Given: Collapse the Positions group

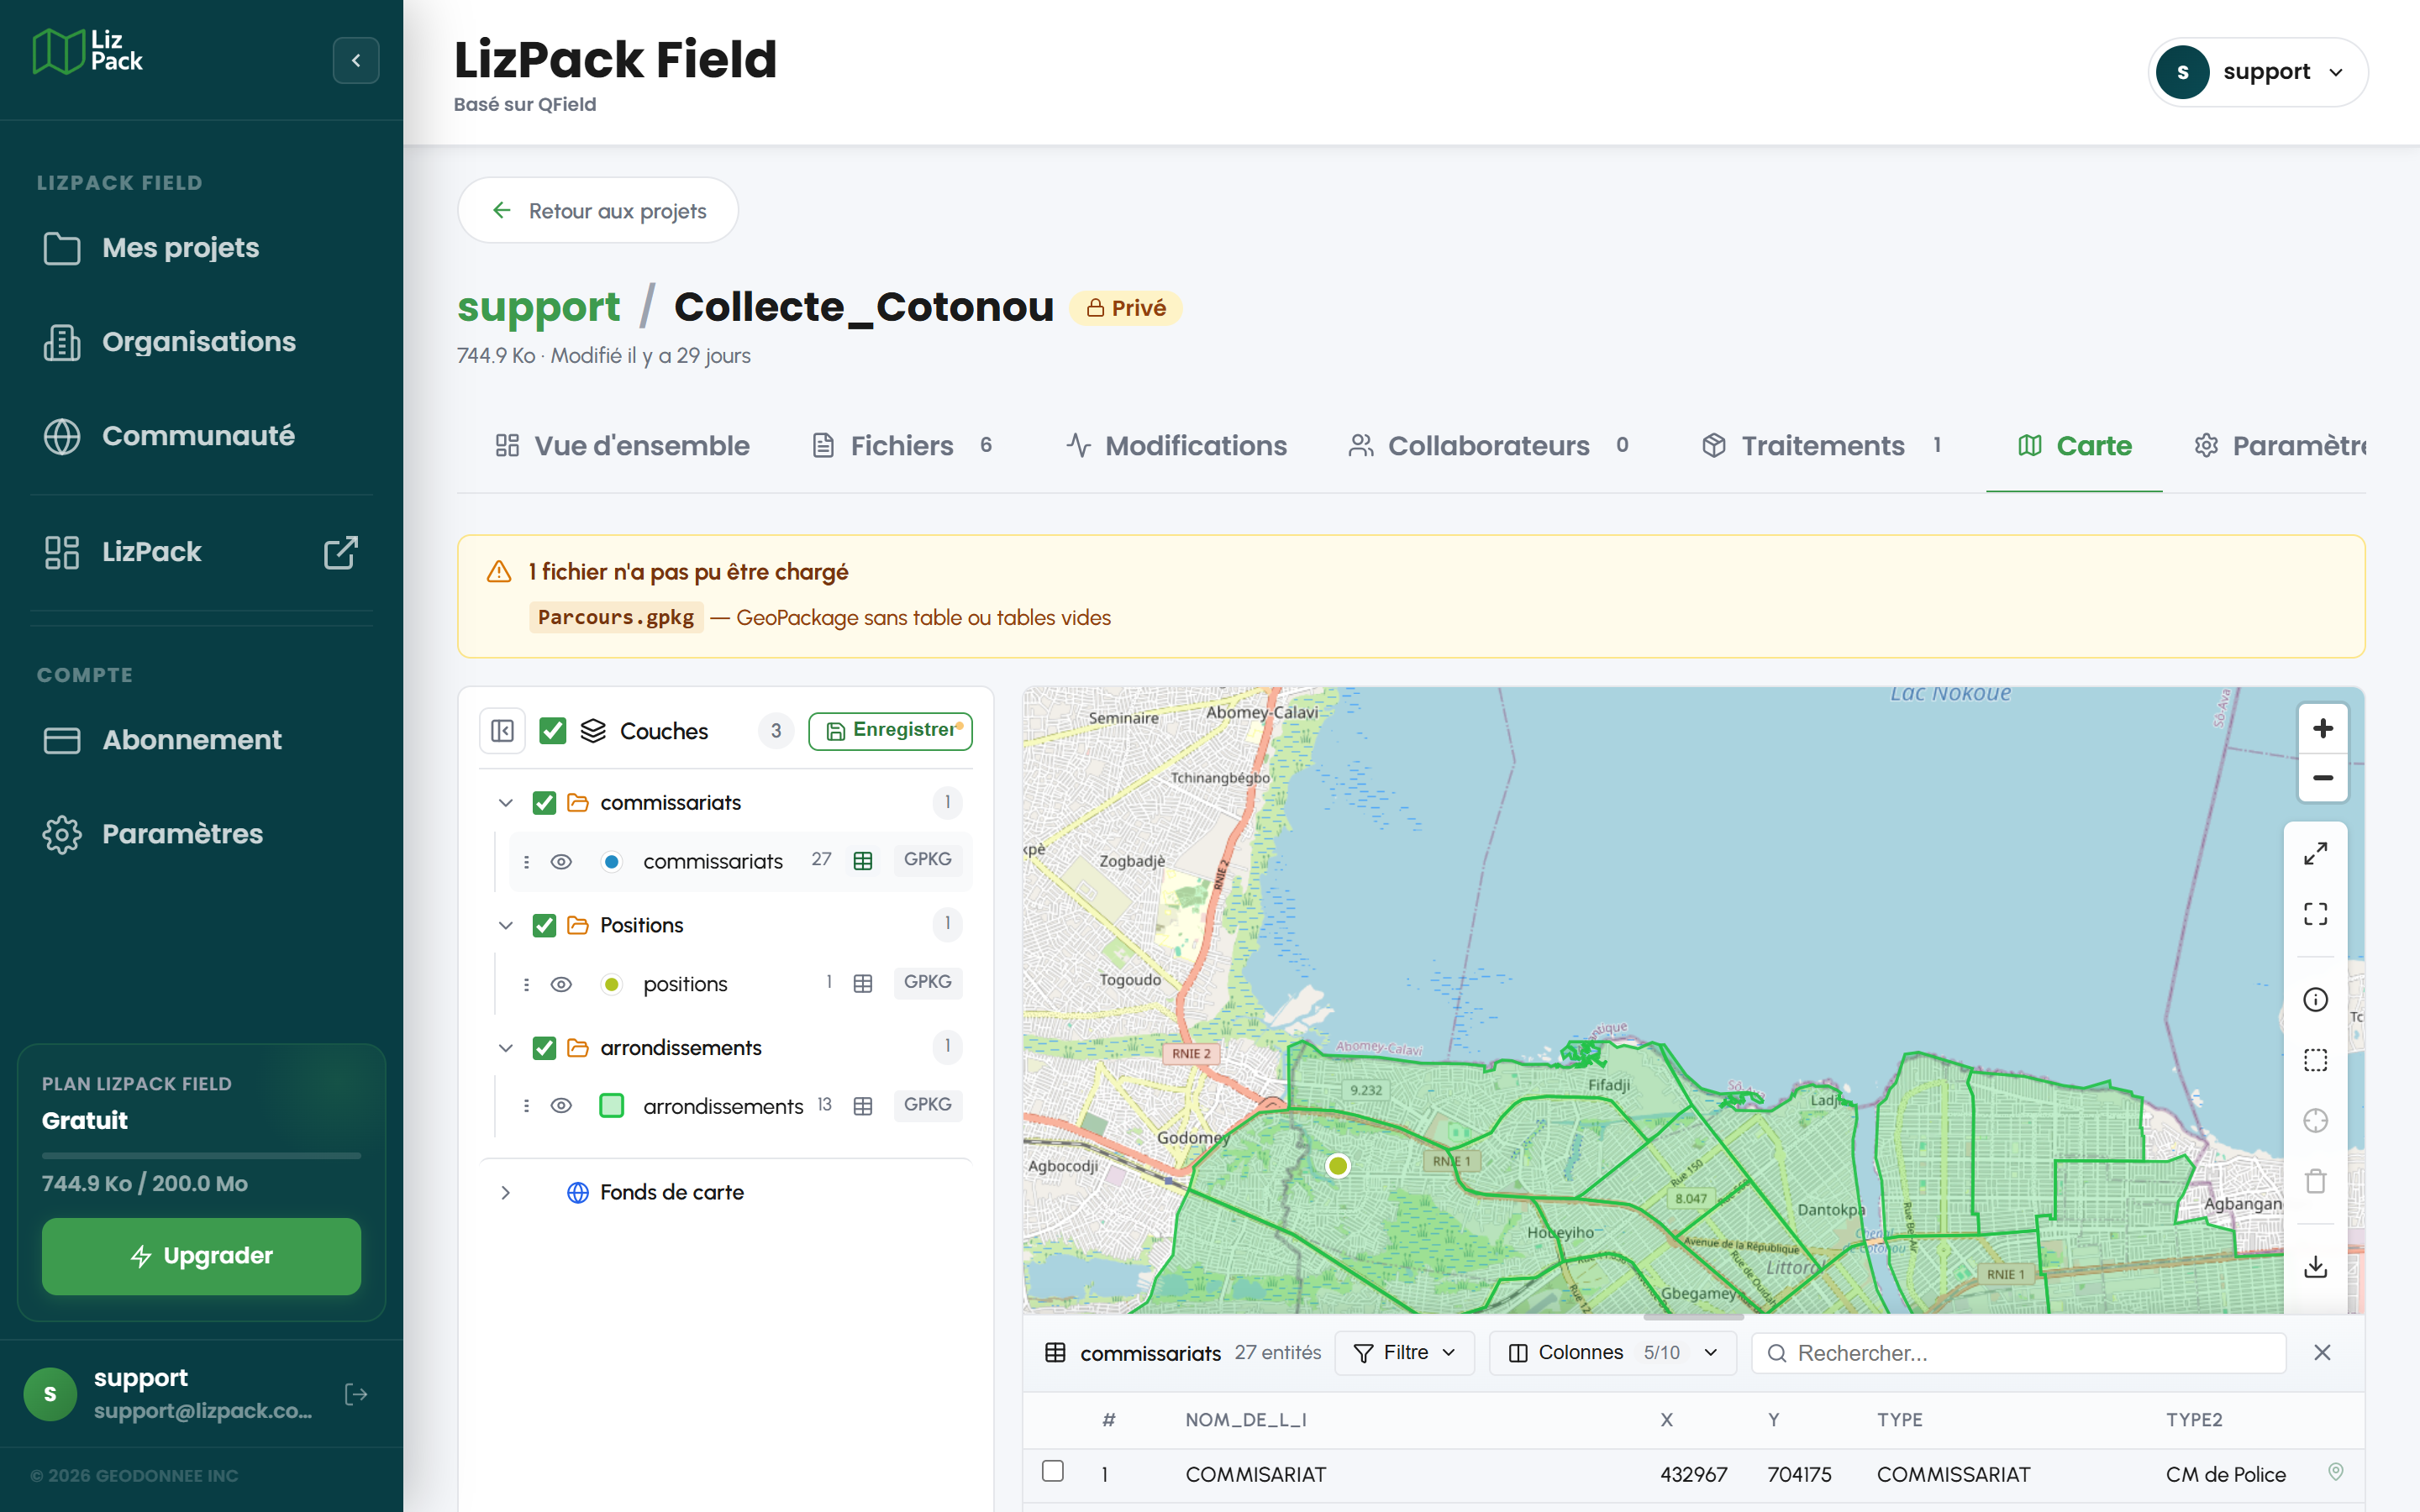Looking at the screenshot, I should pos(506,925).
